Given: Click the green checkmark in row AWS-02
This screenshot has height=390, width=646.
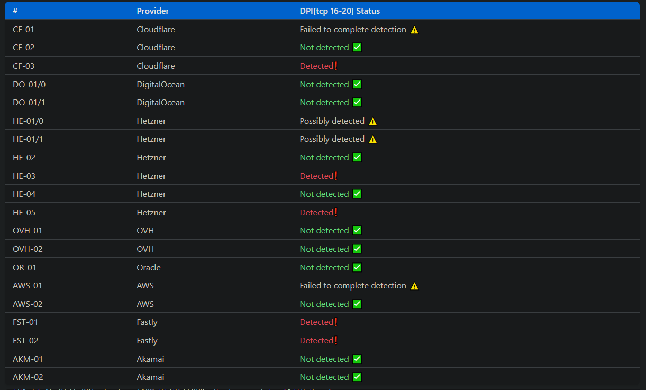Looking at the screenshot, I should (x=357, y=304).
